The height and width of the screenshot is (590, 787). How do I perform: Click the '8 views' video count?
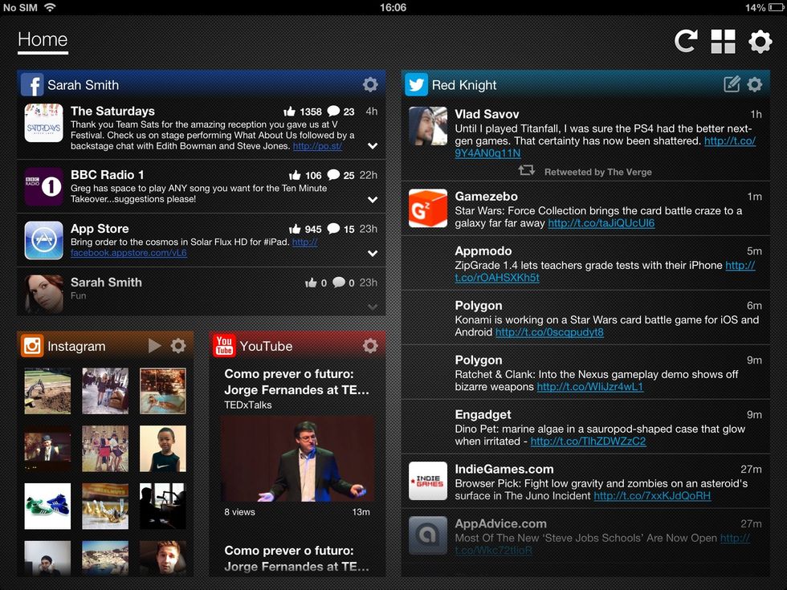(x=240, y=512)
